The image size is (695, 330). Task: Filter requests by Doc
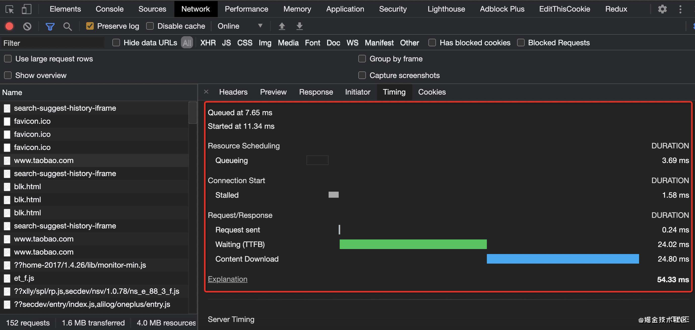[333, 43]
